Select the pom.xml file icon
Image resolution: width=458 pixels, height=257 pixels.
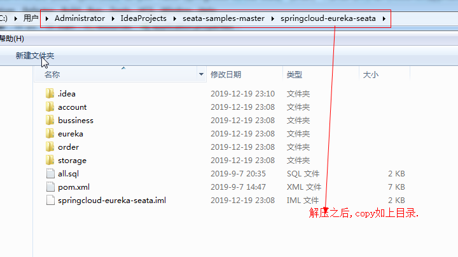[50, 187]
